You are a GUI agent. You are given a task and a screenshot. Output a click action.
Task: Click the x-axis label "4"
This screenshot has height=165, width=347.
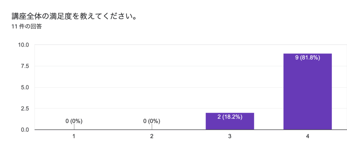coord(307,136)
